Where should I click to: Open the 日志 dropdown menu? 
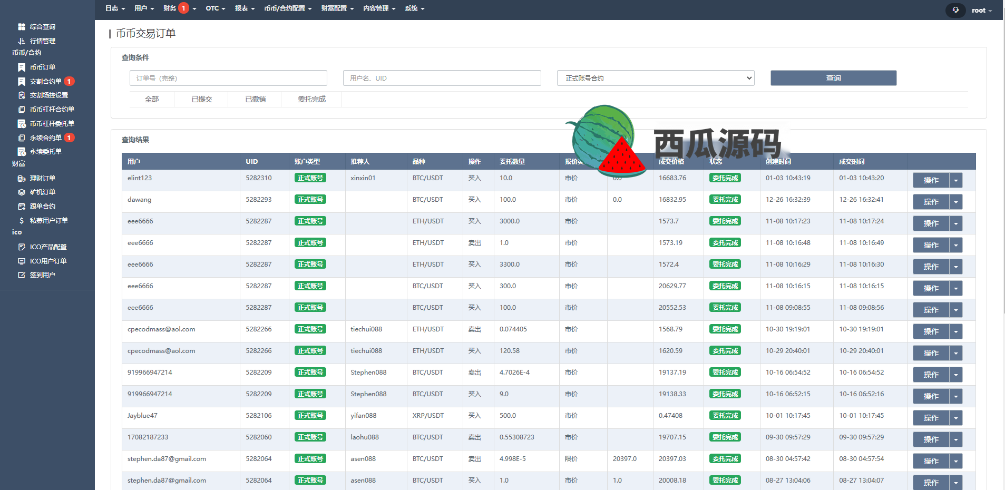(115, 8)
